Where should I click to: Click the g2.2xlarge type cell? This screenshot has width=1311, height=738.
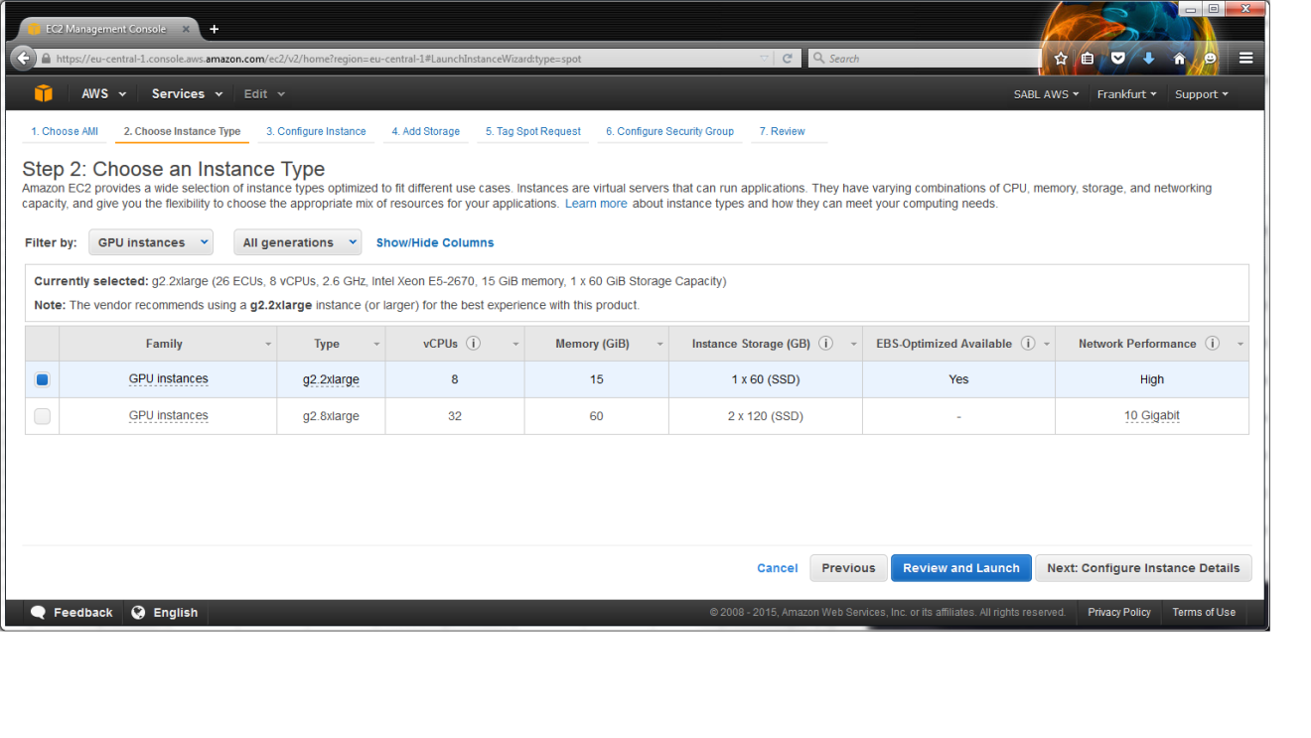(x=331, y=379)
